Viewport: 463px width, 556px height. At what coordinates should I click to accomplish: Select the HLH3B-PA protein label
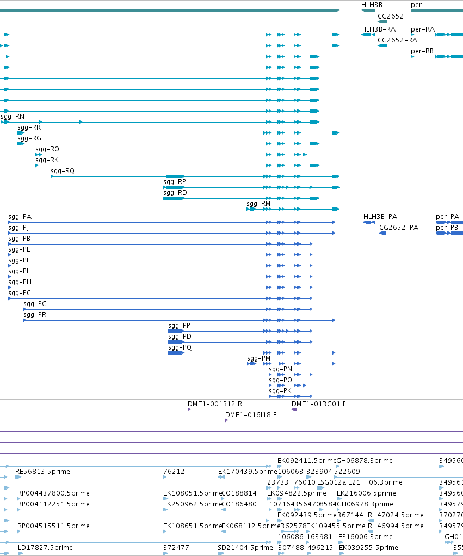click(x=380, y=217)
